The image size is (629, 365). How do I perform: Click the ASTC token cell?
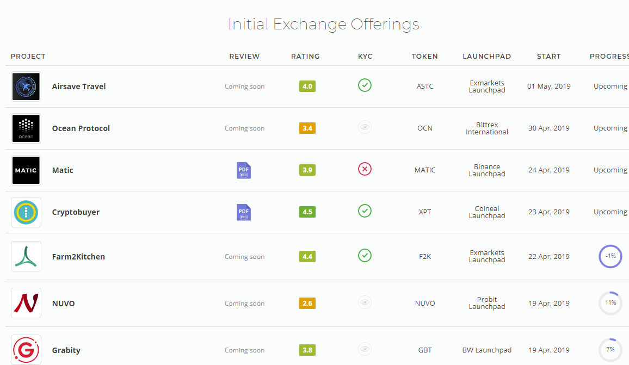tap(425, 86)
